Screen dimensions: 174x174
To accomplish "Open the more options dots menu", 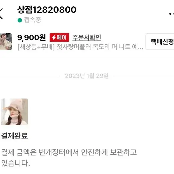I will coord(172,14).
